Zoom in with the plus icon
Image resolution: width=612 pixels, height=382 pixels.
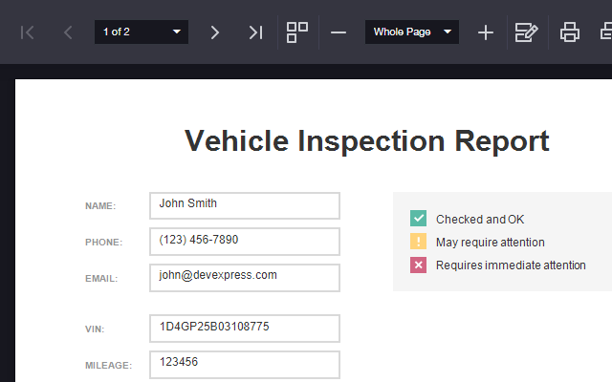(x=486, y=32)
